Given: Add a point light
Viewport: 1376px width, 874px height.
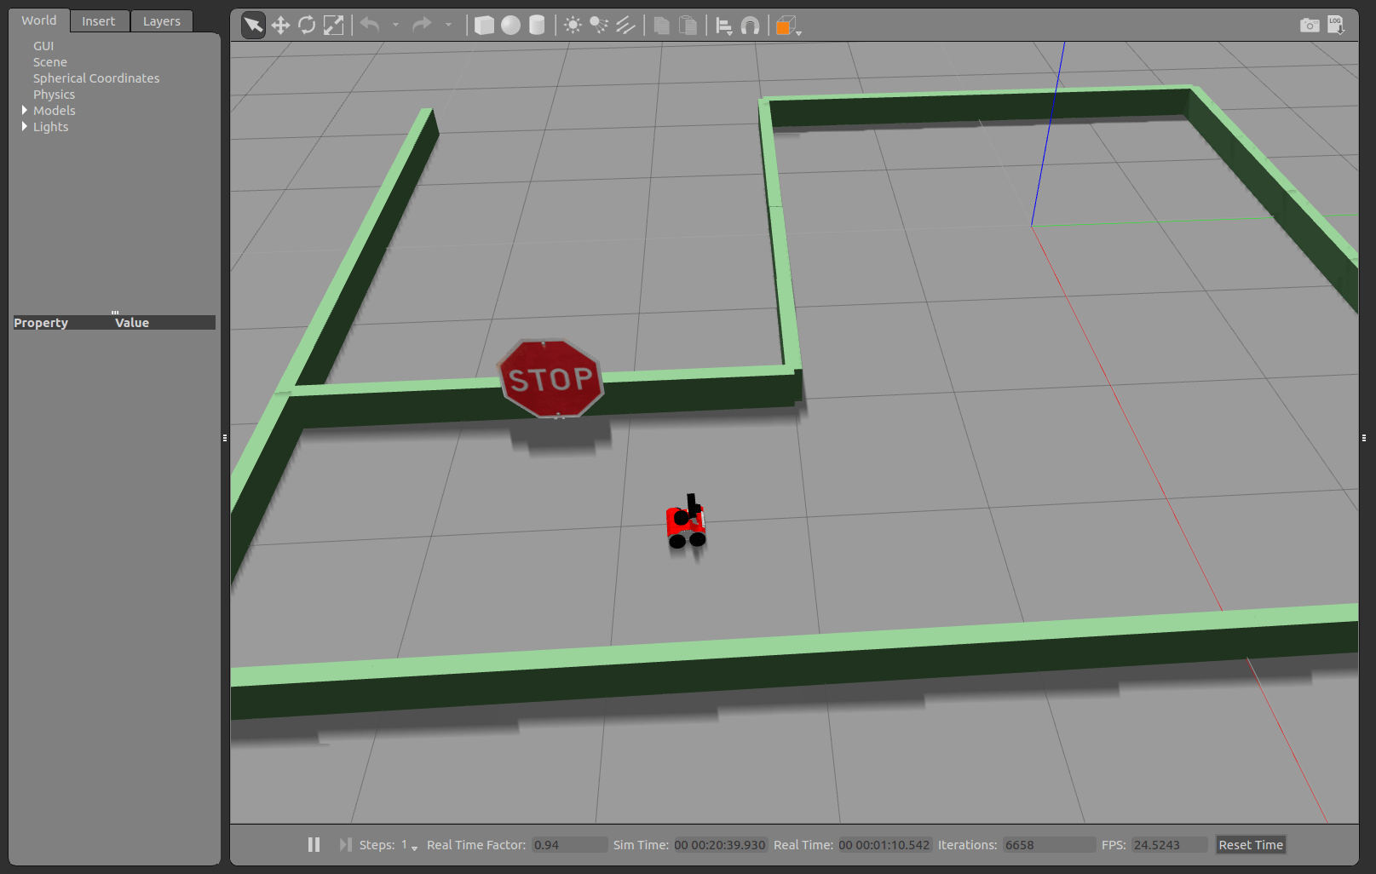Looking at the screenshot, I should [573, 26].
